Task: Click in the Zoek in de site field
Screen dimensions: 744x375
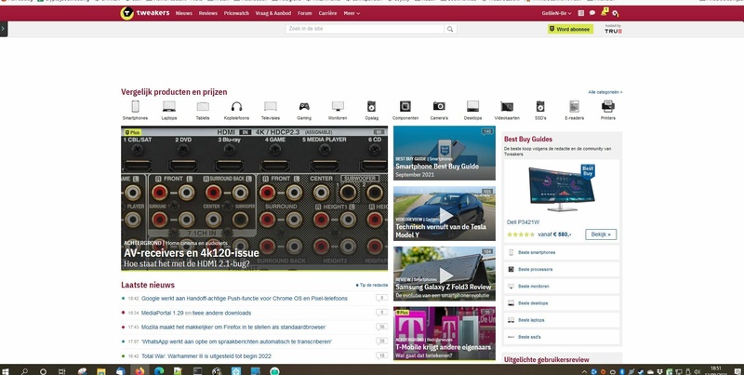Action: pyautogui.click(x=365, y=29)
